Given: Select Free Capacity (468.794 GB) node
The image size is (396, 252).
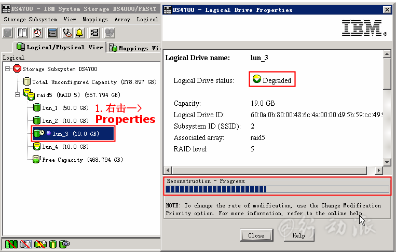Looking at the screenshot, I should click(83, 160).
